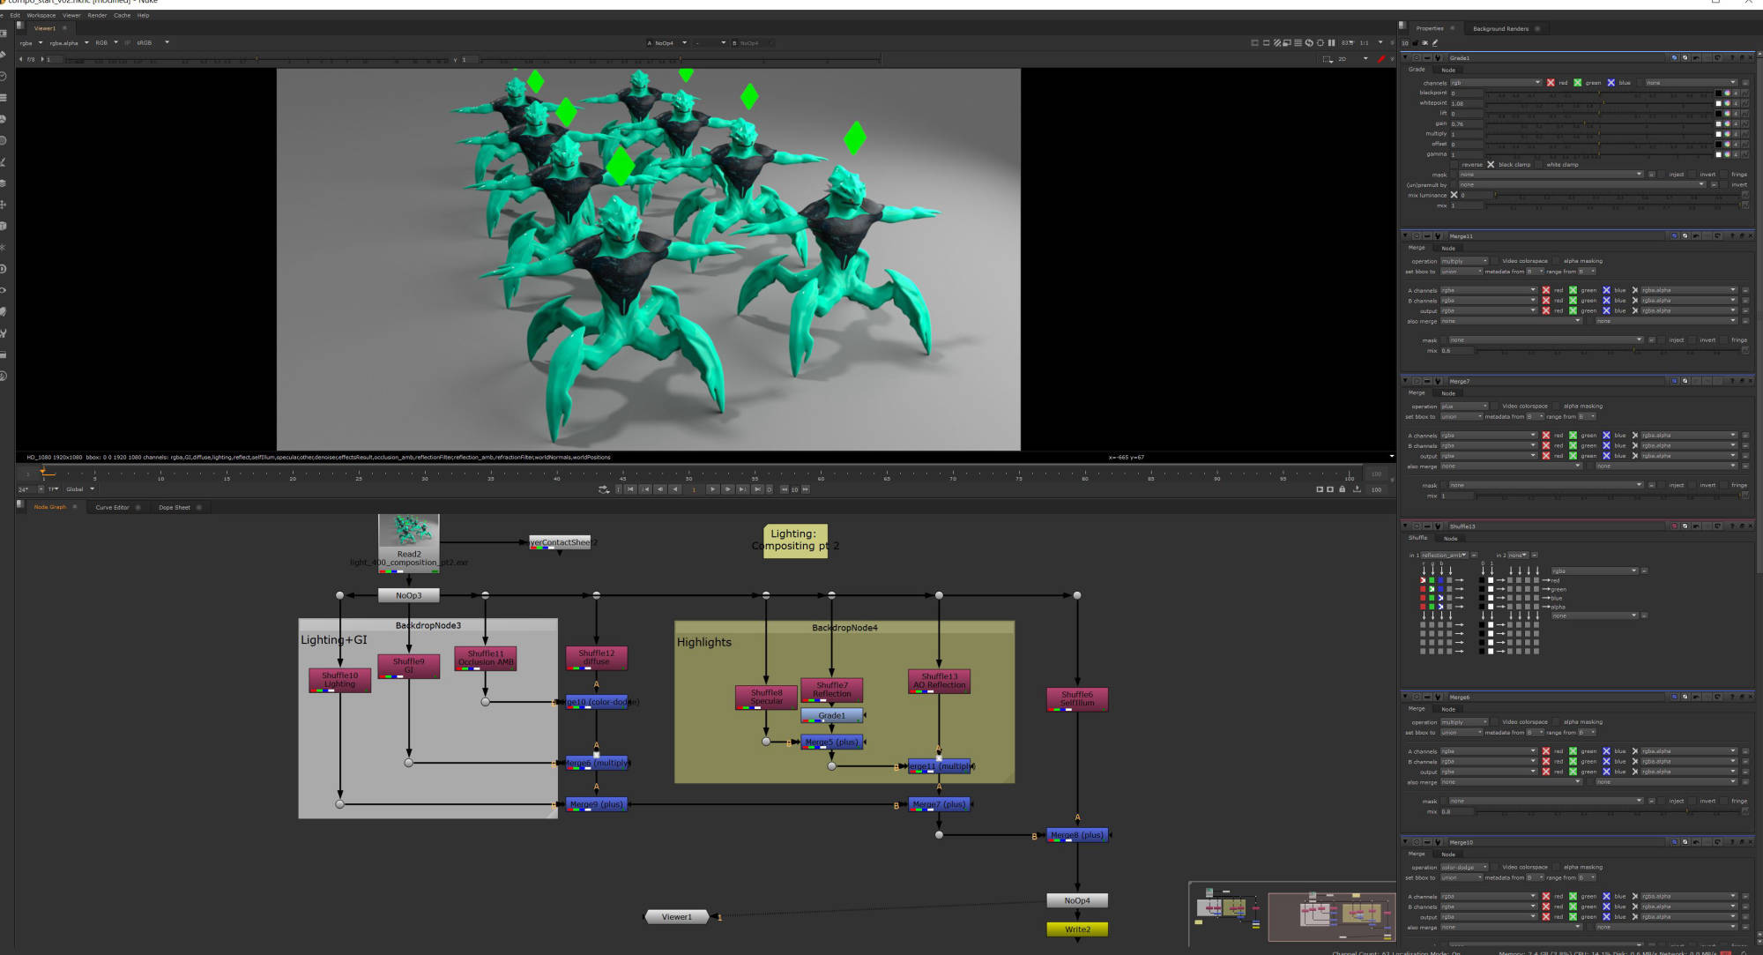This screenshot has height=955, width=1763.
Task: Click the pencil icon in Properties toolbar
Action: pyautogui.click(x=1435, y=42)
